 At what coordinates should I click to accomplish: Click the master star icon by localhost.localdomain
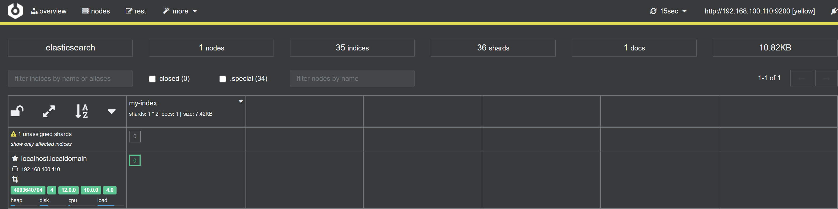coord(15,158)
